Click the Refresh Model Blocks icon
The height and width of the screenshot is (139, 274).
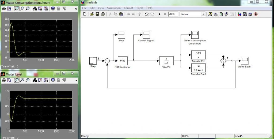[221, 14]
